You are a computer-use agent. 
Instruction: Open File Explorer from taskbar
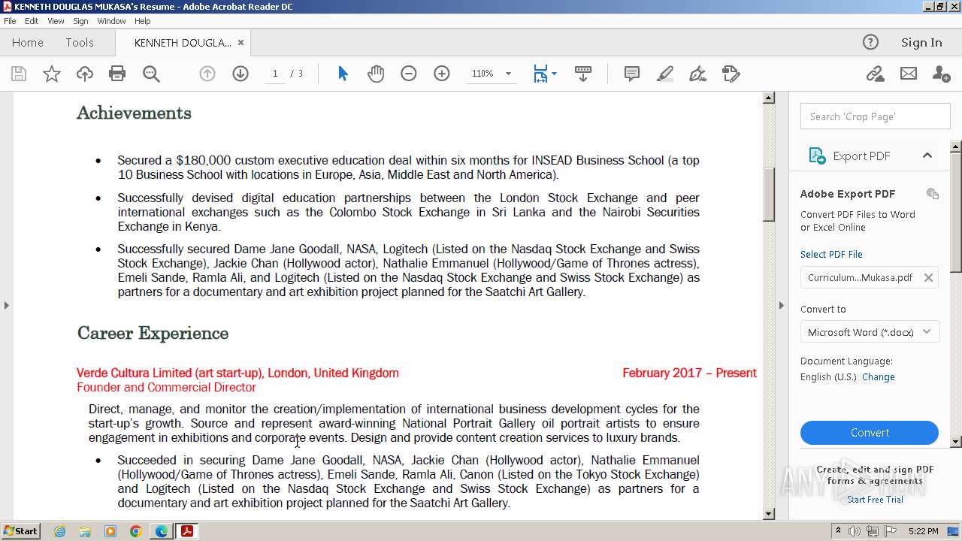coord(85,531)
